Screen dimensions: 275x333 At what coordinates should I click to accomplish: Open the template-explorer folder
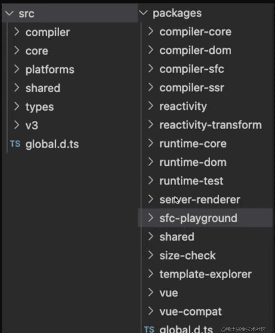(x=205, y=274)
